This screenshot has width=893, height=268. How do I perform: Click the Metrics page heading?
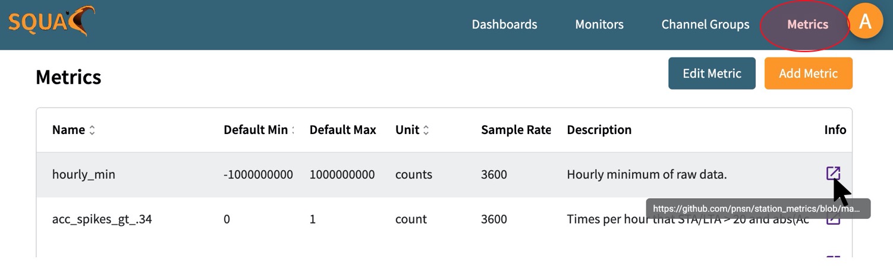click(68, 77)
